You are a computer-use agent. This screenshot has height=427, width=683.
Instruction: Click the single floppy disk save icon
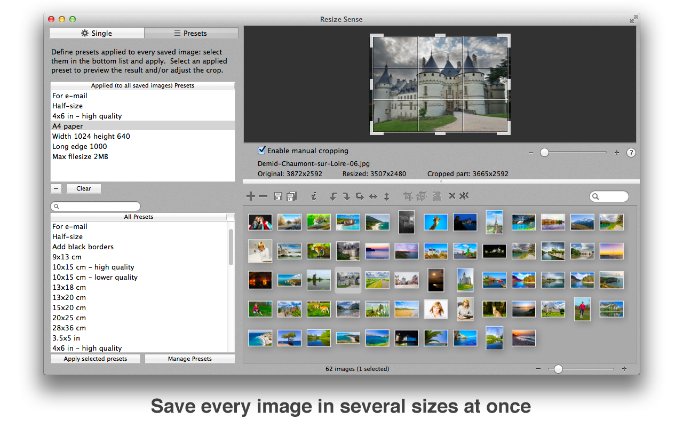[x=278, y=196]
